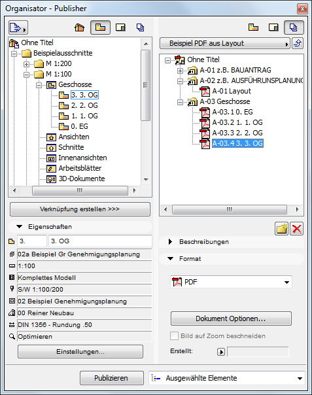Click the Arbeitsblätter folder icon
Screen dimensions: 312x395
pyautogui.click(x=51, y=169)
